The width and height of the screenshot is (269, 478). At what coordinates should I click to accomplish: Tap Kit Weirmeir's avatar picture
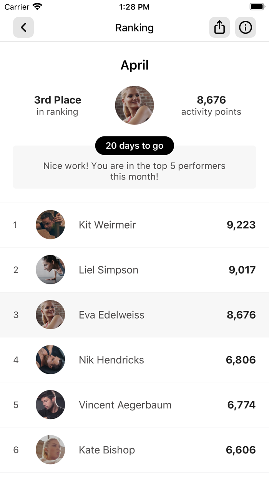50,224
